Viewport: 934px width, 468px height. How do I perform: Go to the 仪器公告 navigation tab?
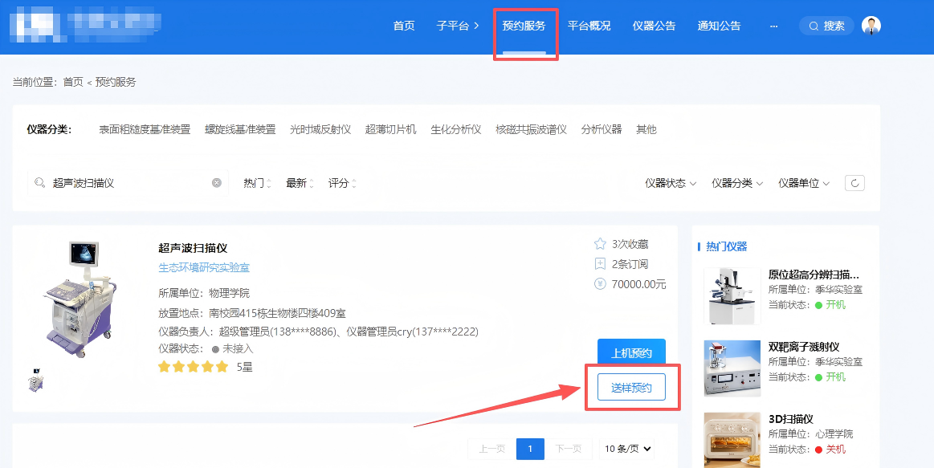654,26
